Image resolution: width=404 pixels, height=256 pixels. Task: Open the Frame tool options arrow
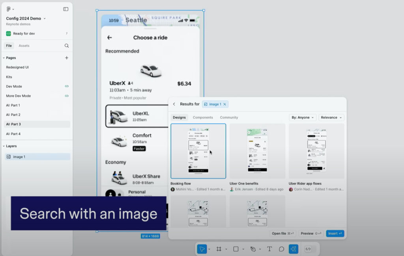(226, 249)
